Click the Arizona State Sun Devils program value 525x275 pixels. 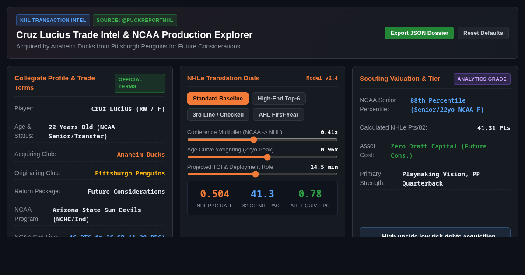pyautogui.click(x=97, y=214)
